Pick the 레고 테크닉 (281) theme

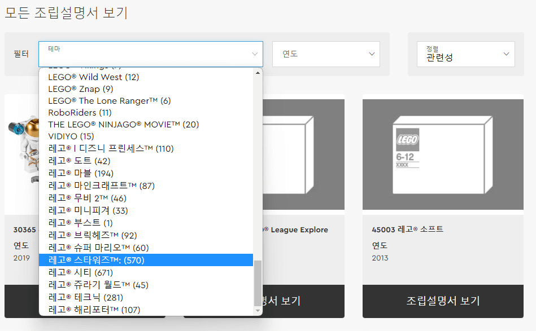point(88,297)
